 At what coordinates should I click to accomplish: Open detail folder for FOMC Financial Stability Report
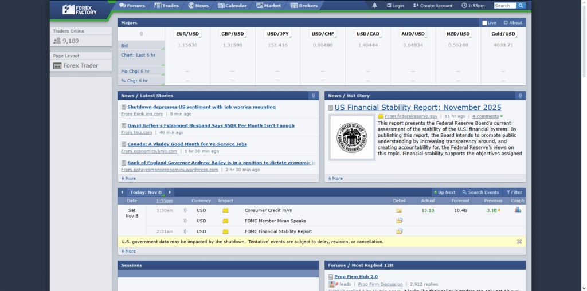[399, 231]
